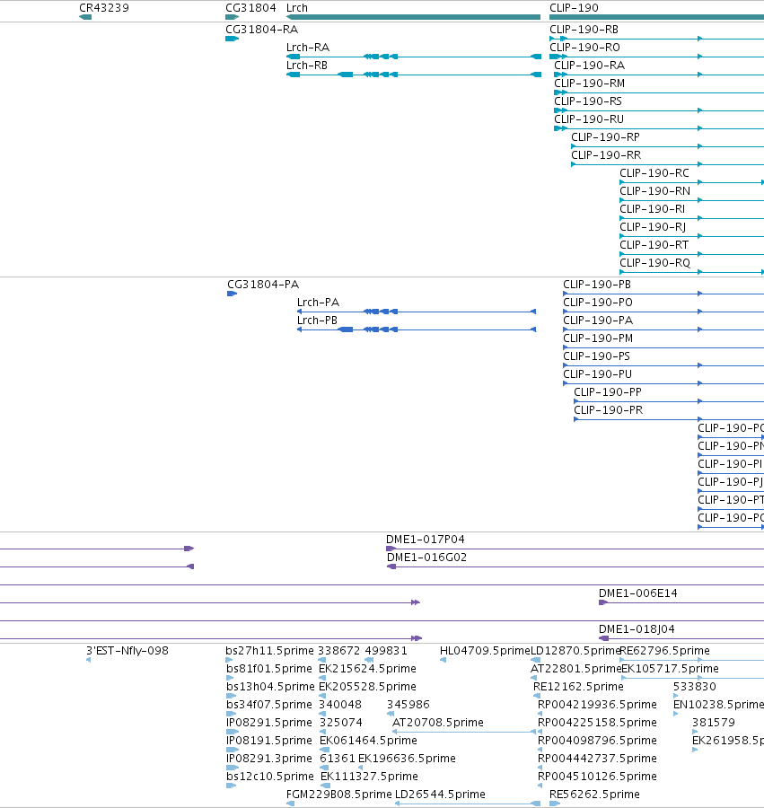Open transcript CLIP-190-RO label
The height and width of the screenshot is (808, 764).
[584, 48]
